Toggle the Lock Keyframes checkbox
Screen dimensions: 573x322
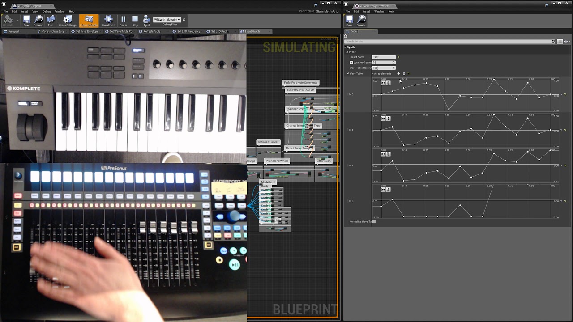[x=351, y=63]
